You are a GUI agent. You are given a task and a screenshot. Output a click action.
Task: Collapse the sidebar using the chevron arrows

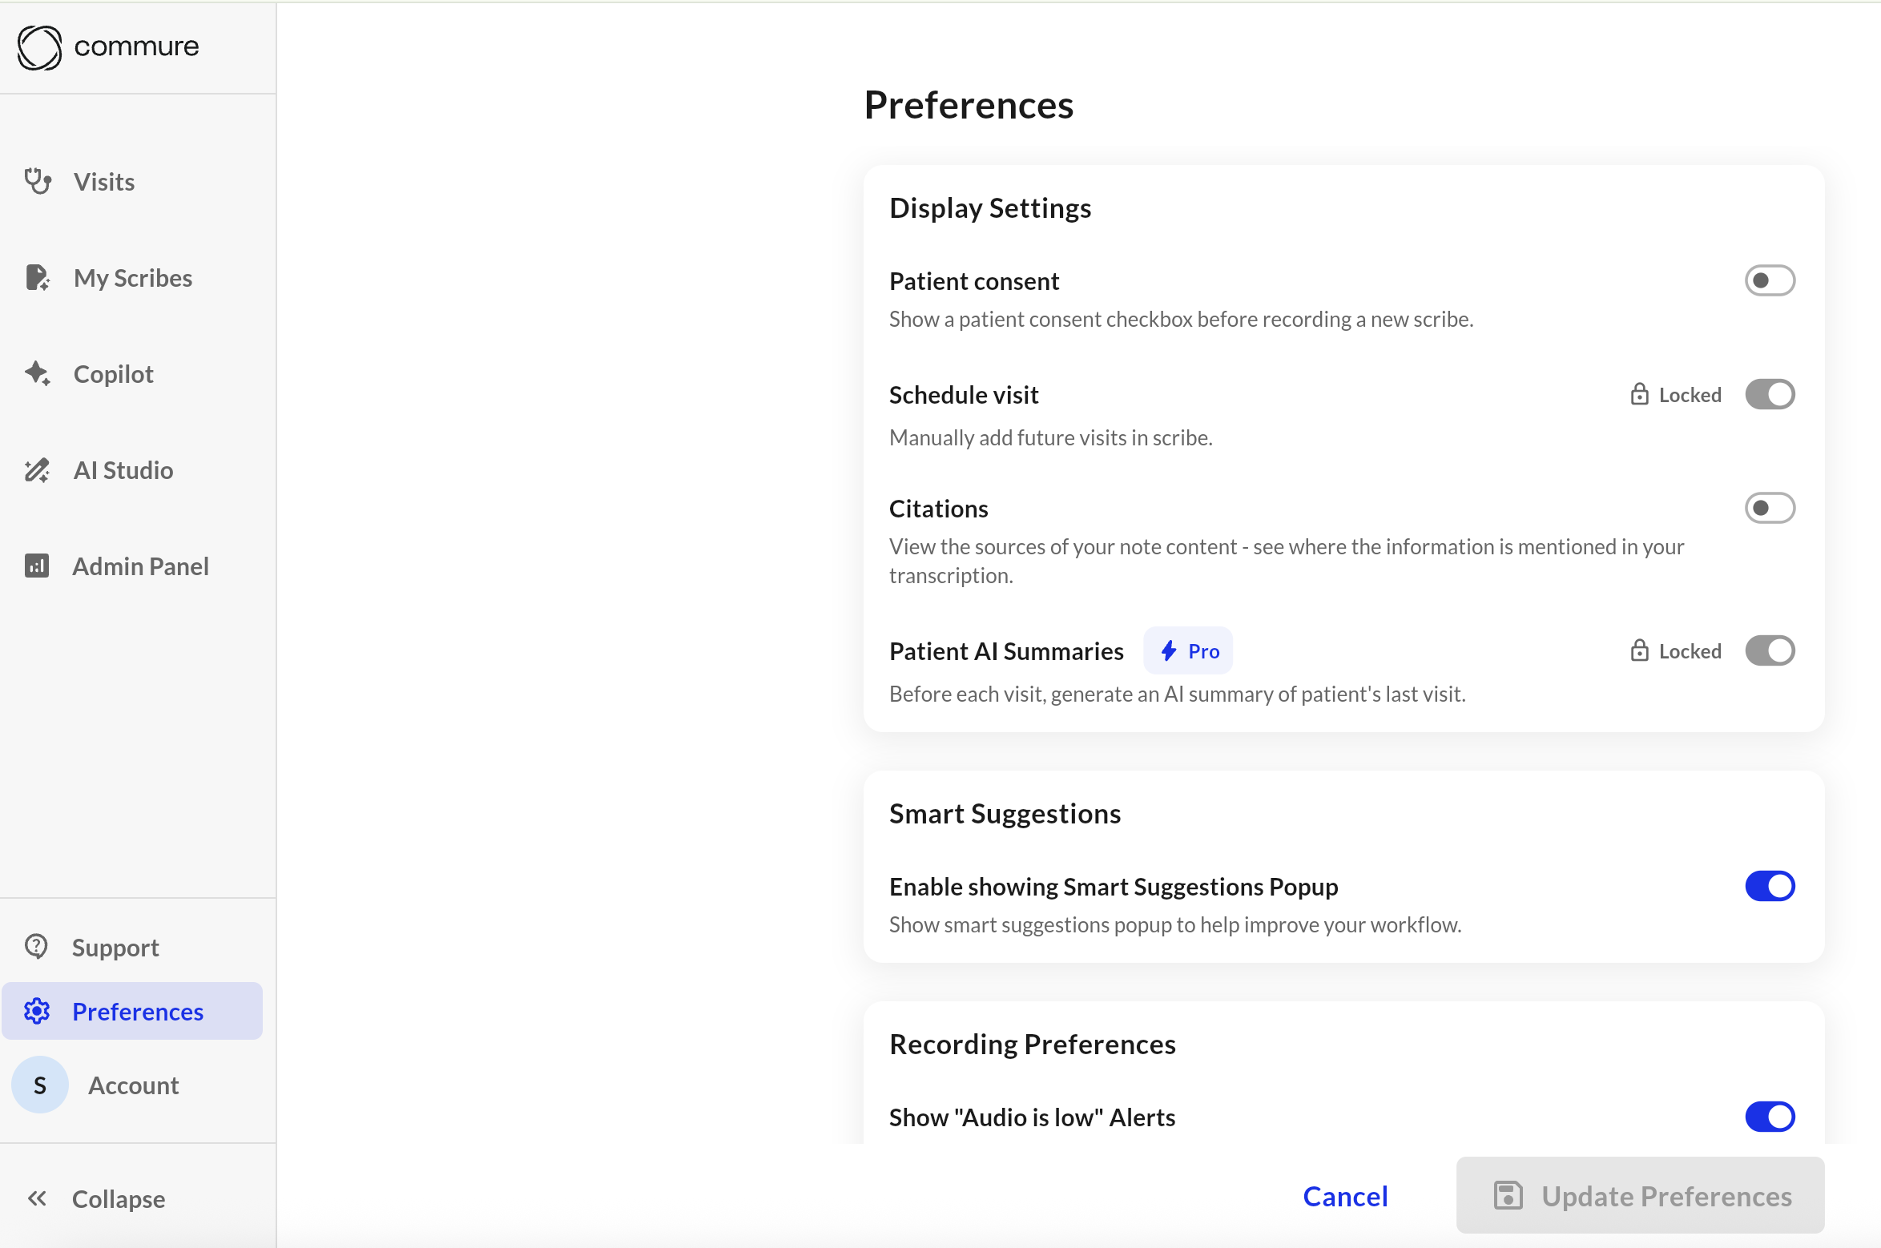pos(37,1198)
